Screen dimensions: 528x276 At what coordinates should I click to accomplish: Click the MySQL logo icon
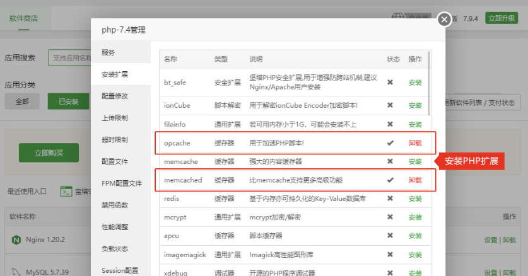click(x=16, y=272)
